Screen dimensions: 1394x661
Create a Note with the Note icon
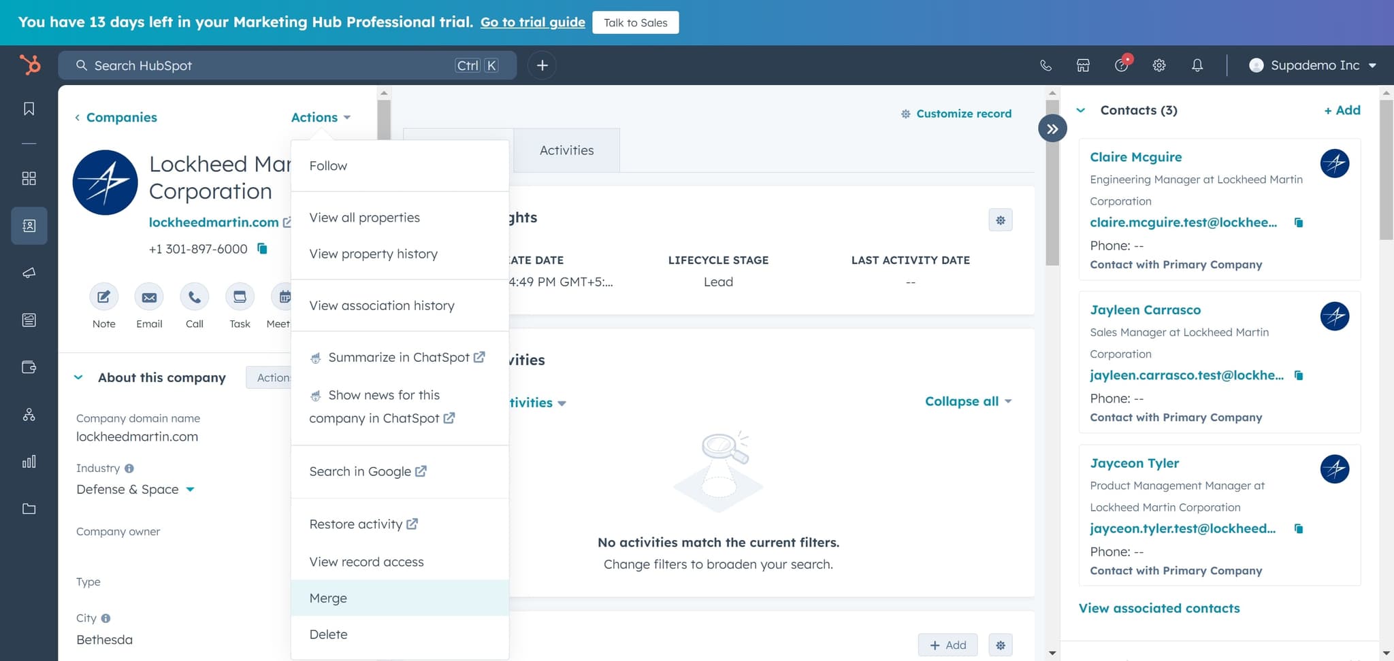click(x=103, y=297)
